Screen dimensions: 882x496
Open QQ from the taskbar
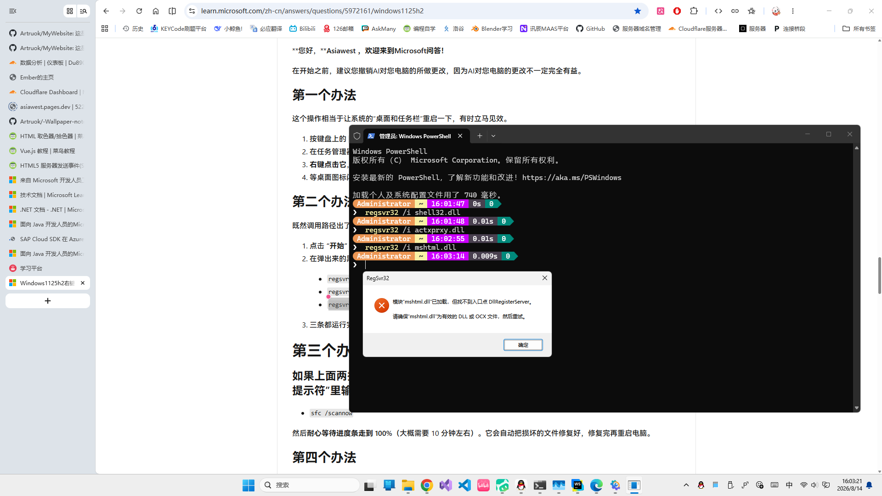[521, 485]
